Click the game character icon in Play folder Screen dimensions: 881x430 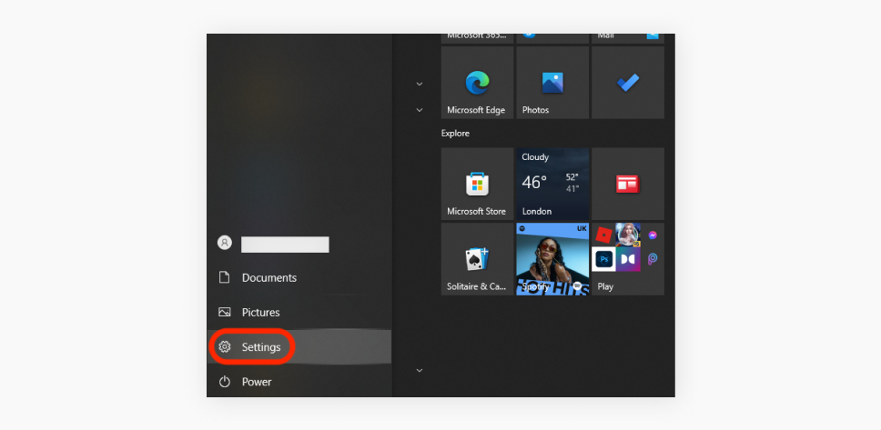[628, 235]
